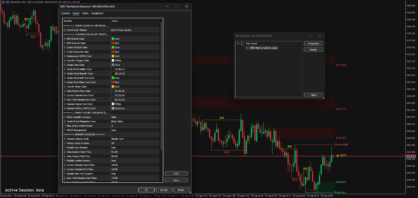Click the BOS Bullish Color lime swatch
Image resolution: width=418 pixels, height=198 pixels.
tap(113, 39)
